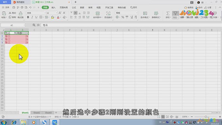Open the Name Box dropdown for A1
The image size is (222, 125).
coord(24,25)
